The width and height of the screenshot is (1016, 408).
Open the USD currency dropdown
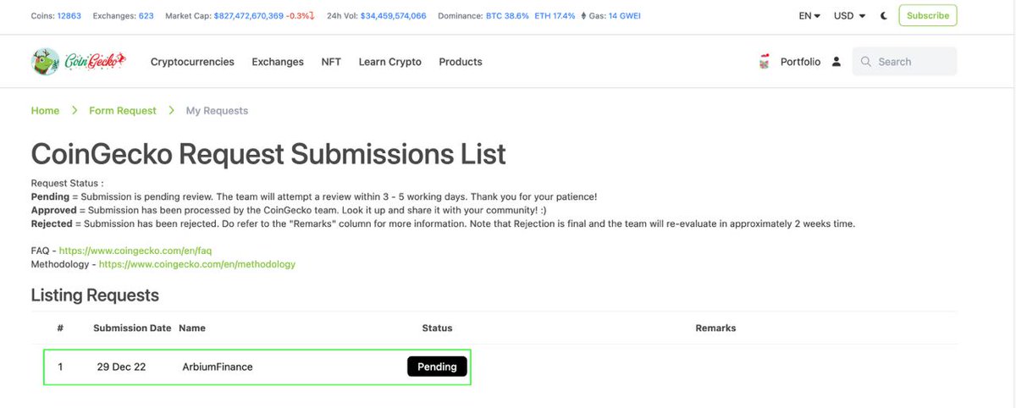coord(849,16)
